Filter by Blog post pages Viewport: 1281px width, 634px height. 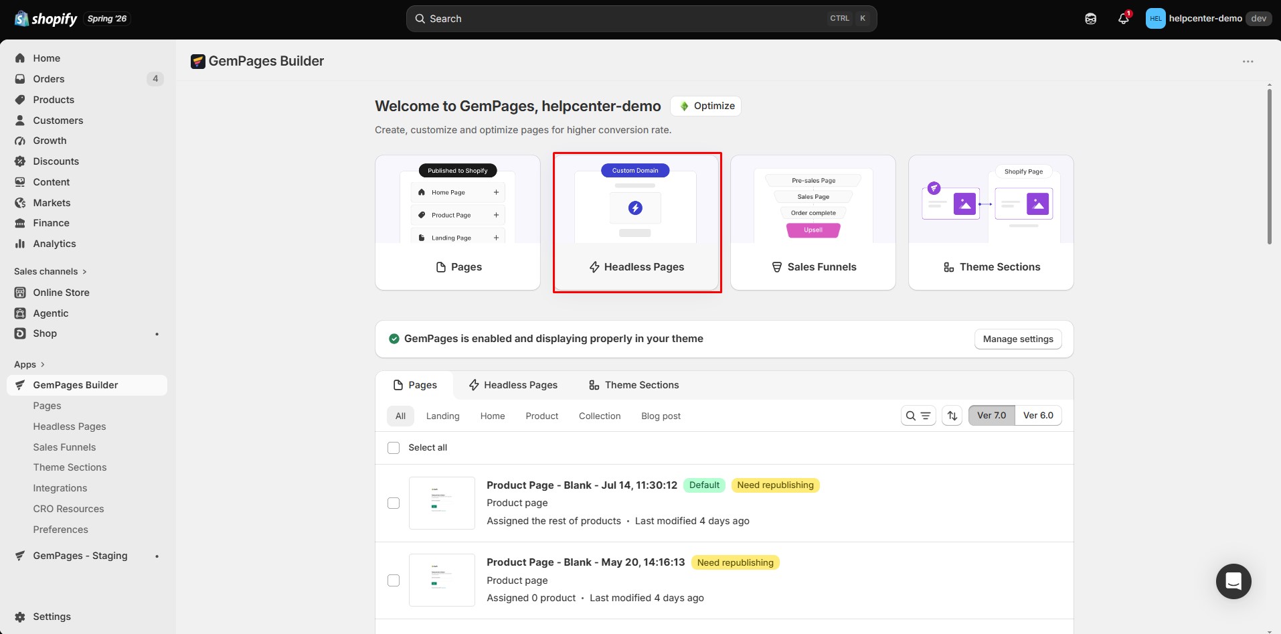661,416
